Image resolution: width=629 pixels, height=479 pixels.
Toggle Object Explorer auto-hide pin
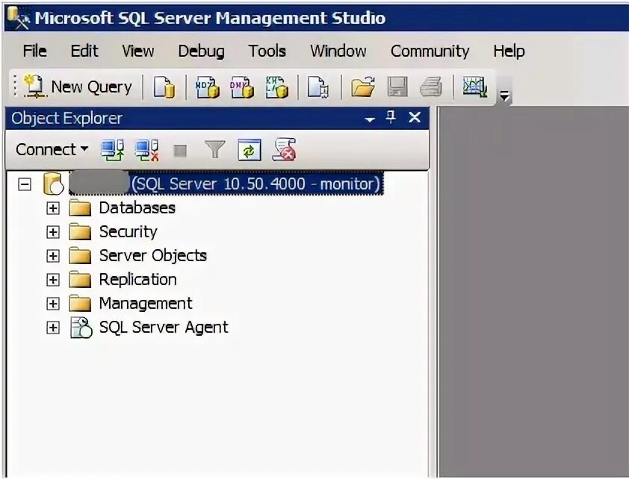[x=391, y=117]
